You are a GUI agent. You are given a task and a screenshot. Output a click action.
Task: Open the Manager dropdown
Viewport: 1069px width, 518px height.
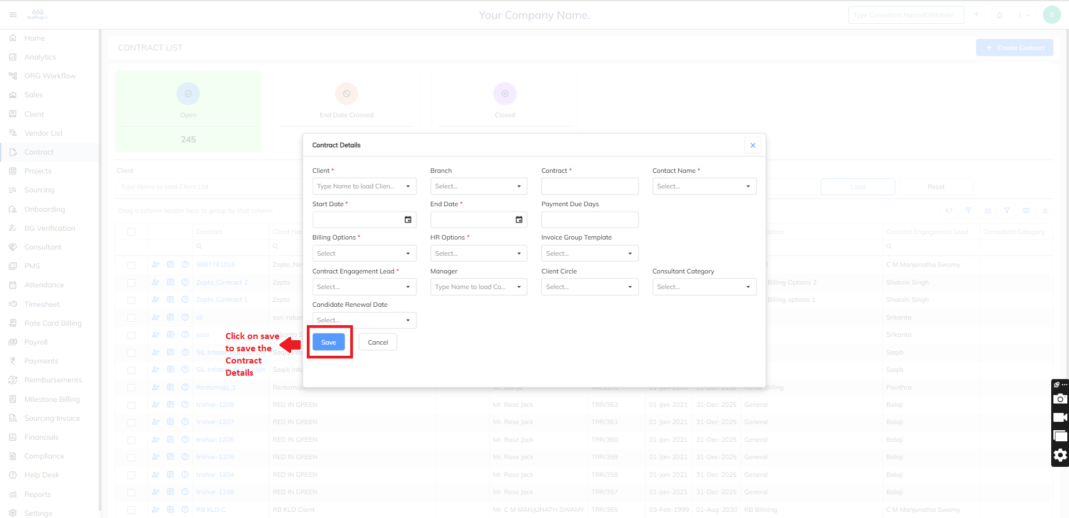tap(478, 287)
